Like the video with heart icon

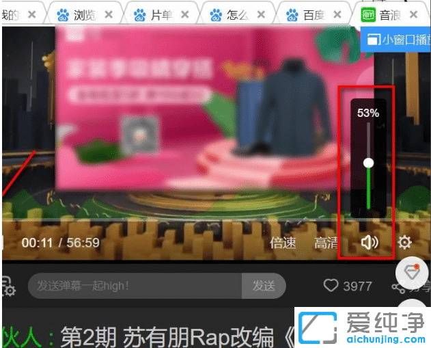[x=331, y=286]
